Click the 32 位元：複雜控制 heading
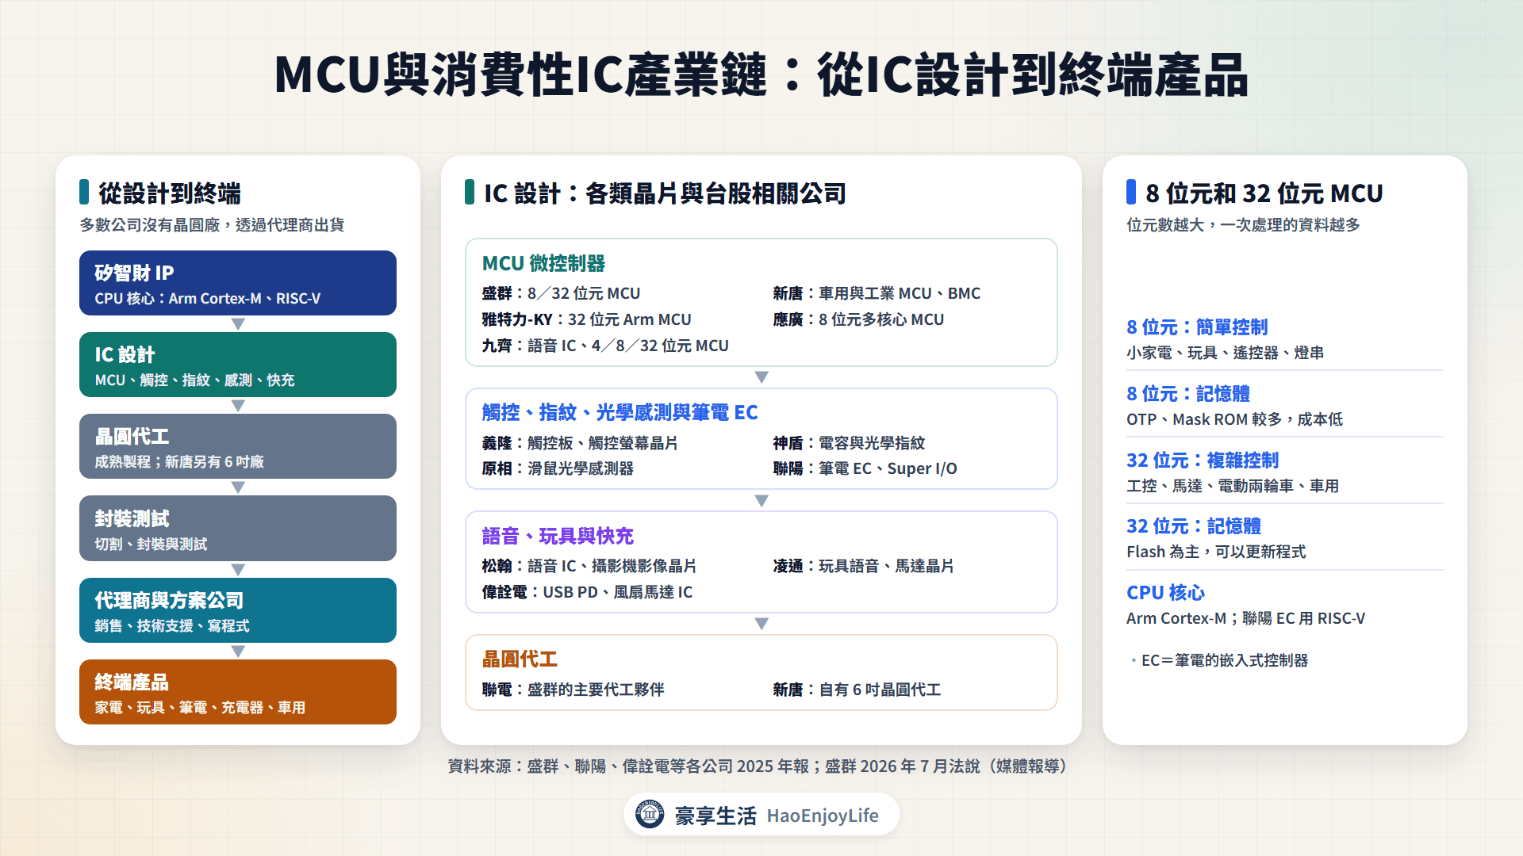1523x856 pixels. click(1203, 460)
